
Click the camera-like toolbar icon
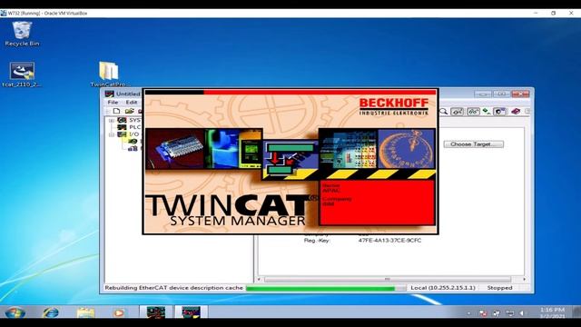pos(499,111)
